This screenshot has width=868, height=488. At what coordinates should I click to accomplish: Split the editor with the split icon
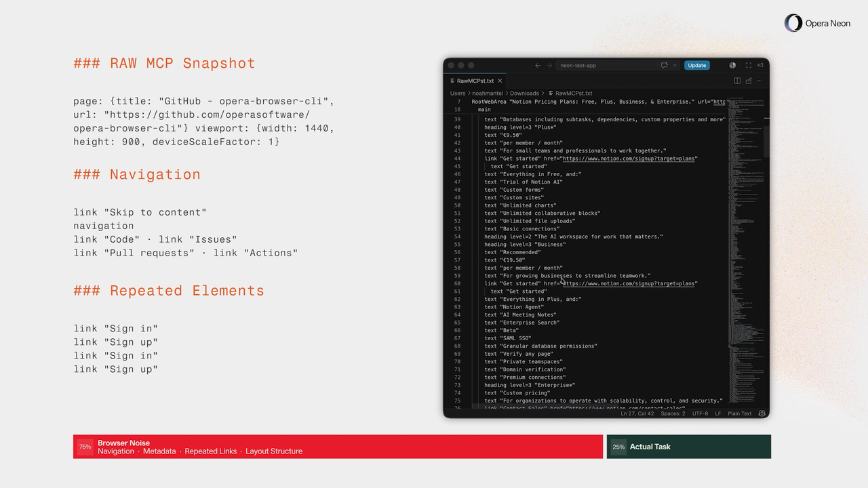pos(737,81)
